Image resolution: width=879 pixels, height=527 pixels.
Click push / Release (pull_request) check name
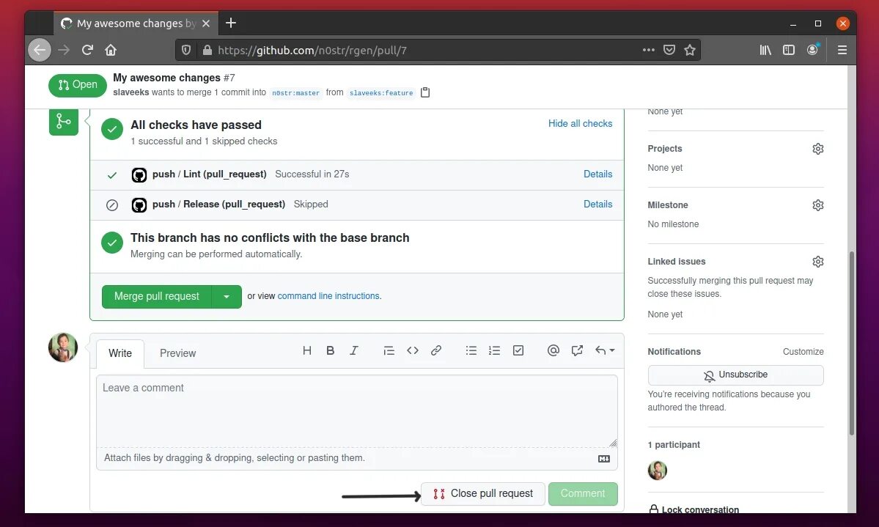tap(218, 204)
